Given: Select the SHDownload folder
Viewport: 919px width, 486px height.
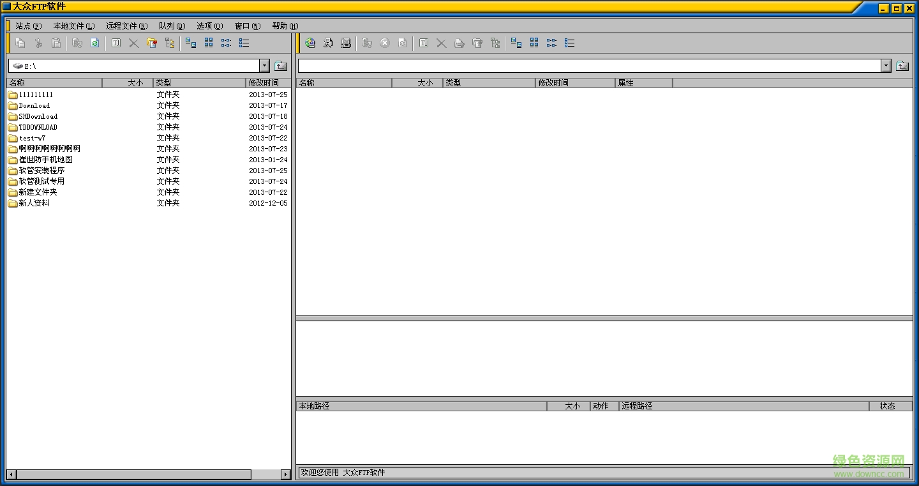Looking at the screenshot, I should click(38, 116).
